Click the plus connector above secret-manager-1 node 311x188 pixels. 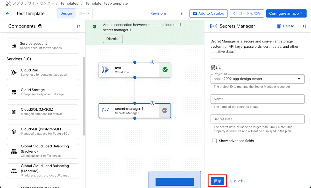click(x=152, y=103)
